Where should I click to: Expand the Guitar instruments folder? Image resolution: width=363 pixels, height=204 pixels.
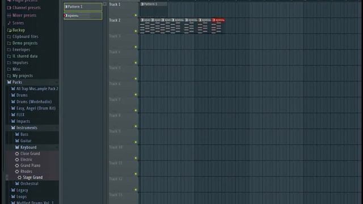(23, 141)
